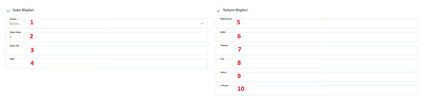The image size is (422, 107).
Task: Click the Şube Adı field label
Action: pos(14,45)
